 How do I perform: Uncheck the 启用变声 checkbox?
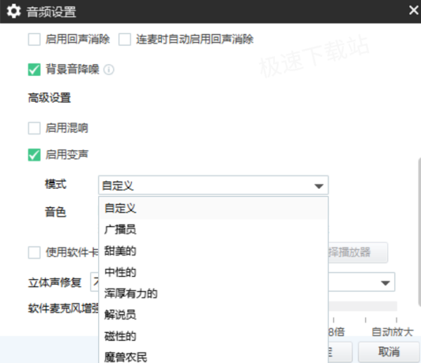click(34, 155)
